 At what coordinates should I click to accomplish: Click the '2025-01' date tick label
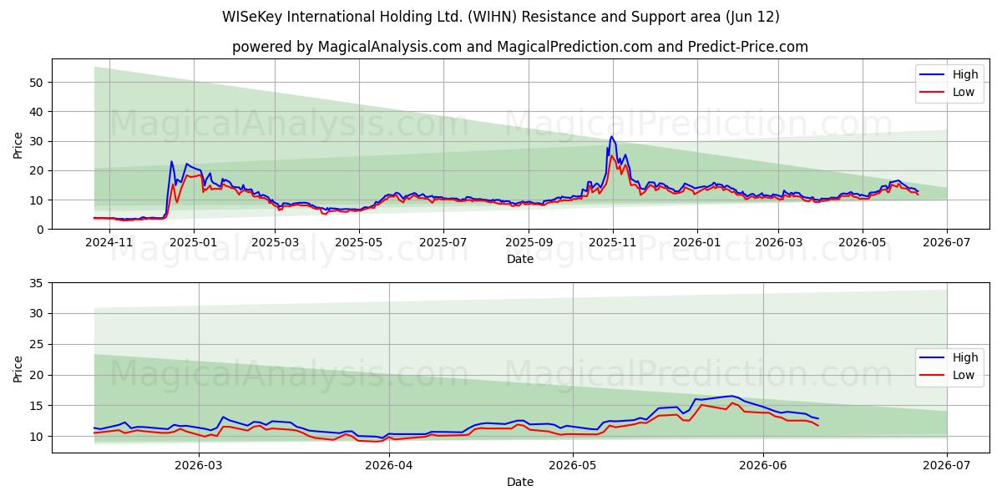pos(194,242)
